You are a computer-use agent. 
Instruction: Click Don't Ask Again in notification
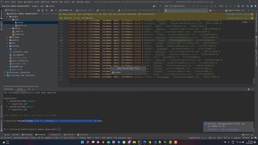pyautogui.click(x=230, y=130)
